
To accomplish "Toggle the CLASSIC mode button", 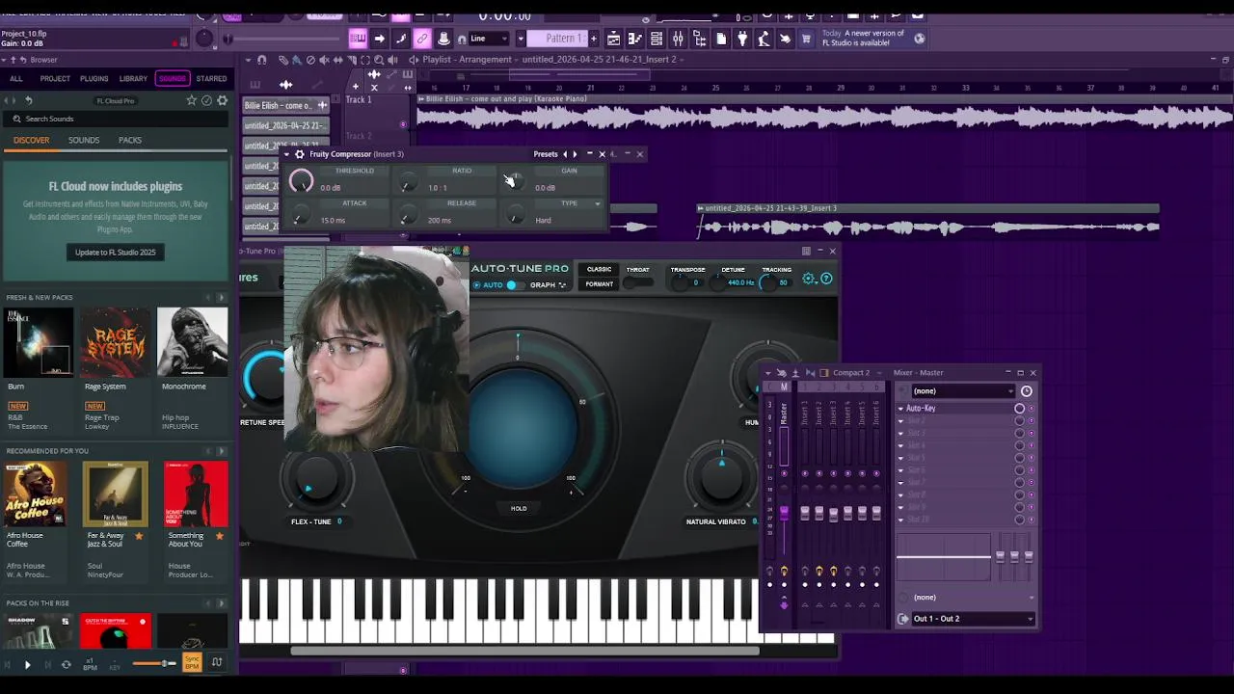I will click(599, 269).
